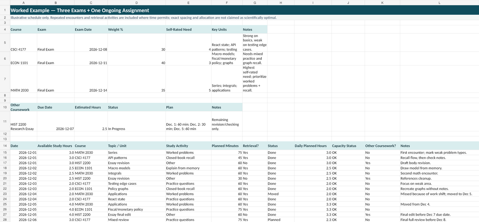
Task: Select the 'Draw model from memory.' note cell
Action: pyautogui.click(x=439, y=168)
